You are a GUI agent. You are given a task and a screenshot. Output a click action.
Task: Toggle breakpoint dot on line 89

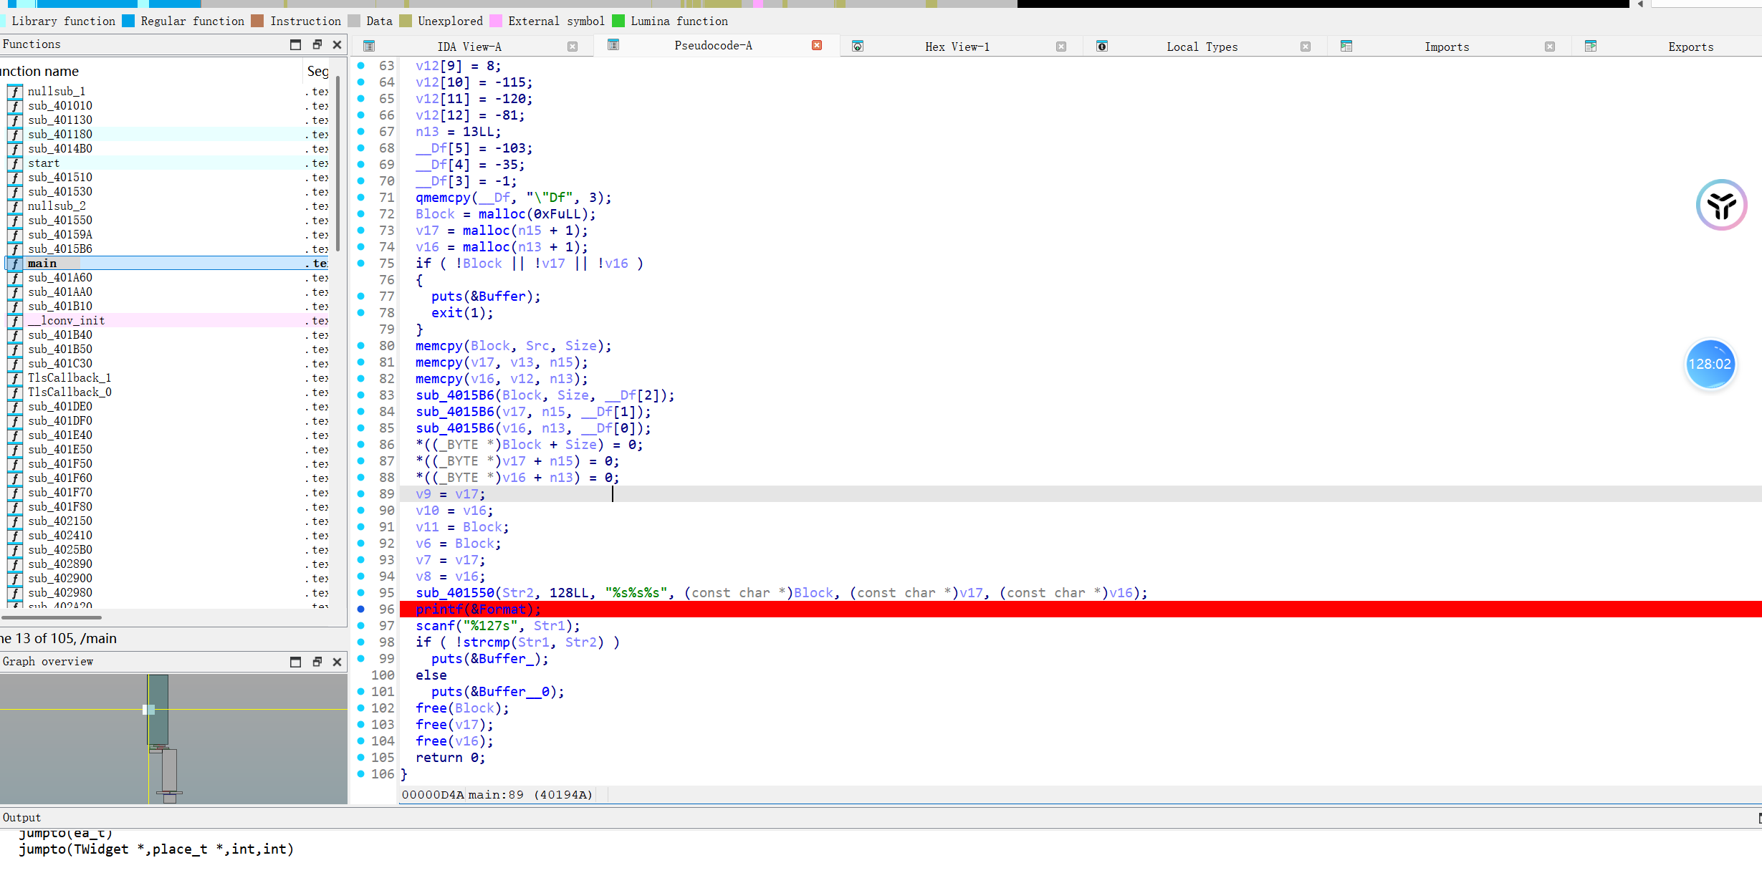tap(361, 494)
